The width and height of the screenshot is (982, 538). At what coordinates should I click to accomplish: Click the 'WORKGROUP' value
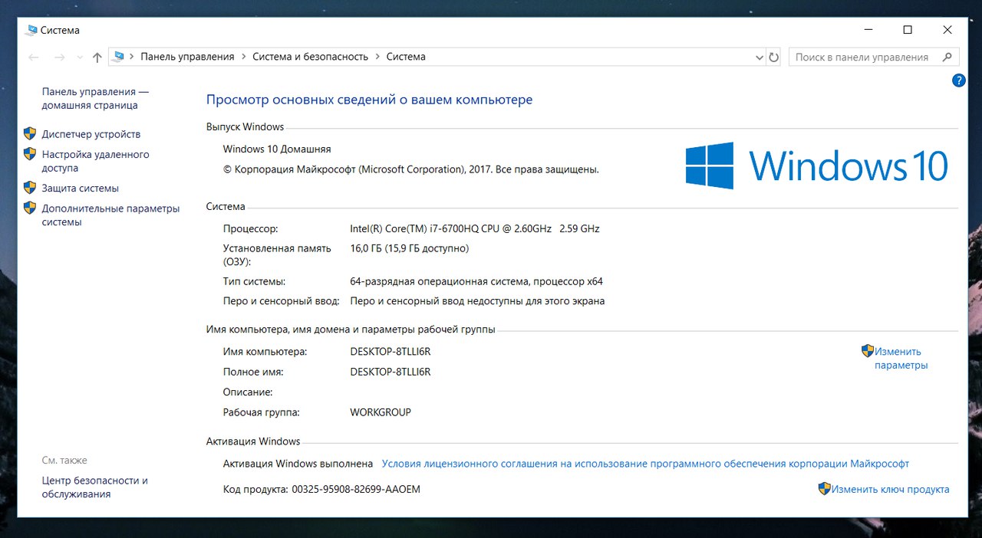(381, 412)
